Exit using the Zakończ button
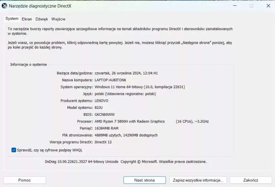 [x=251, y=180]
